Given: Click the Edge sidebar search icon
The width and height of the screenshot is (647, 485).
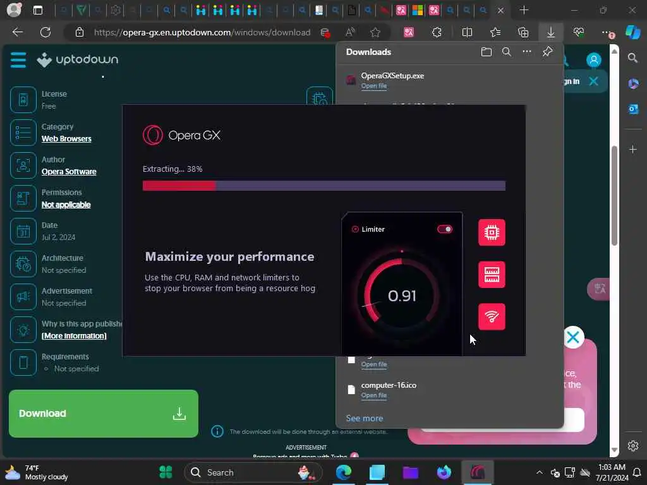Looking at the screenshot, I should (633, 57).
